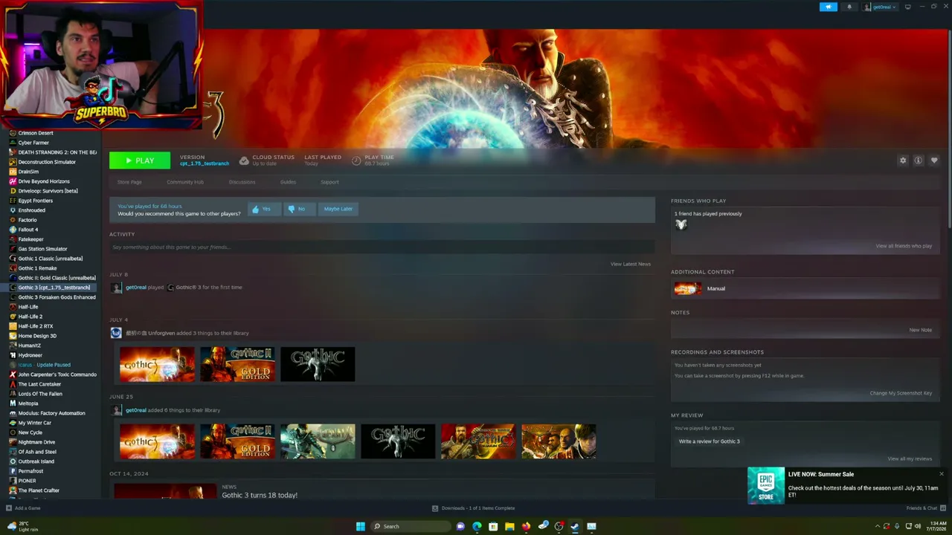Image resolution: width=952 pixels, height=535 pixels.
Task: Click the taskbar Search box
Action: coord(411,526)
